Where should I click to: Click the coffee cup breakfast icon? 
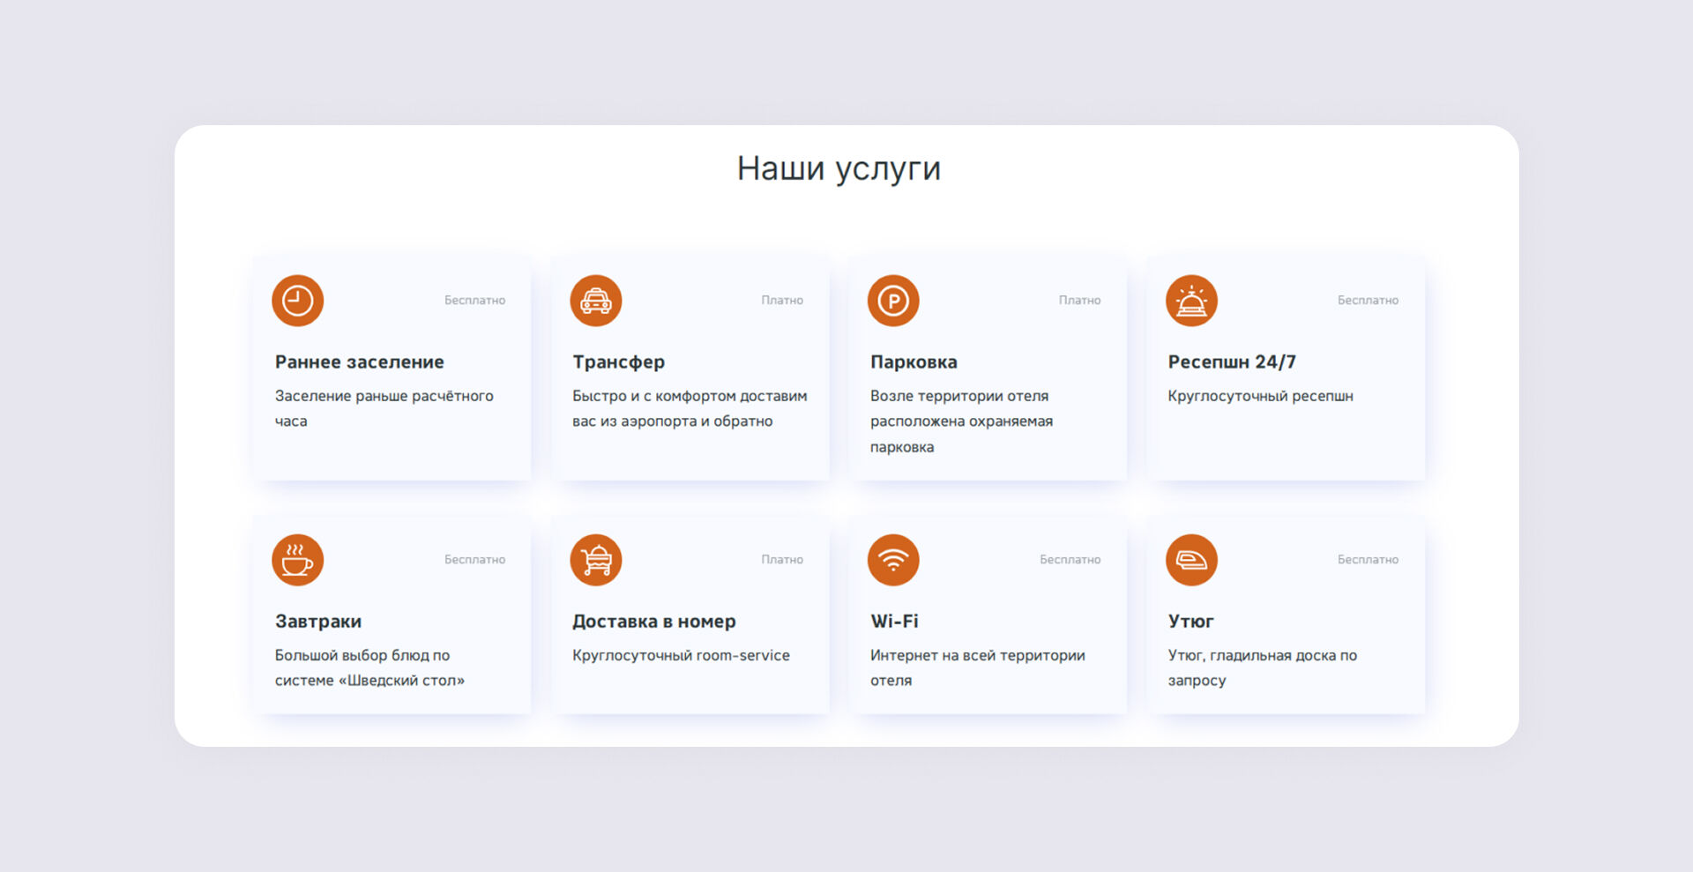pos(297,560)
